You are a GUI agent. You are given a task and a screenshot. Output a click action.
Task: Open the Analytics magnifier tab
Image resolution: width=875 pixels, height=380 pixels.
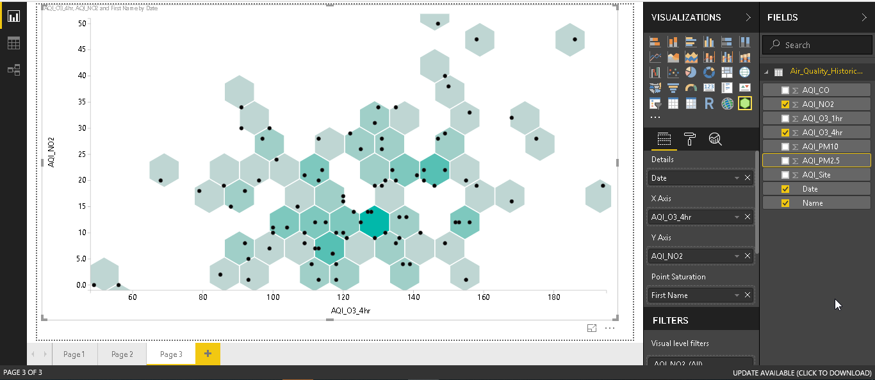click(715, 139)
